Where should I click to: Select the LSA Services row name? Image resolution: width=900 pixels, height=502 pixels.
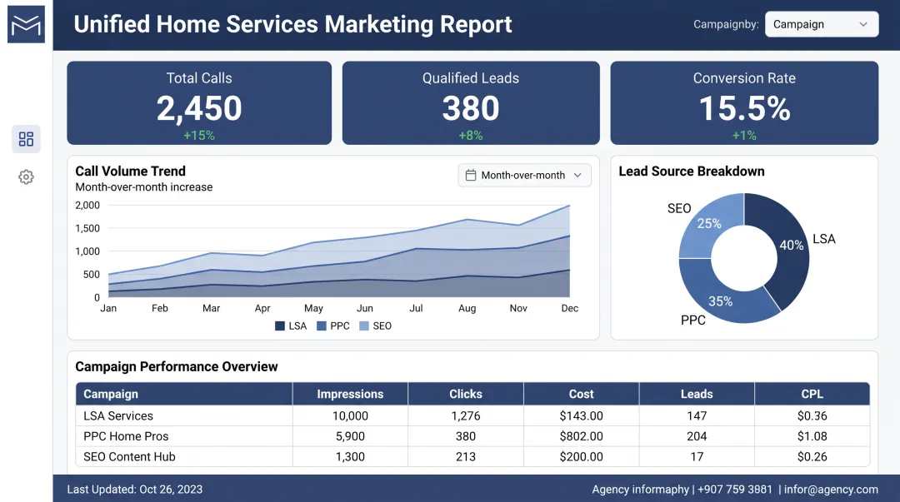coord(118,416)
